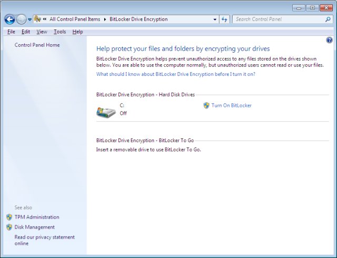Open the View menu
Viewport: 337px width, 258px height.
click(42, 32)
